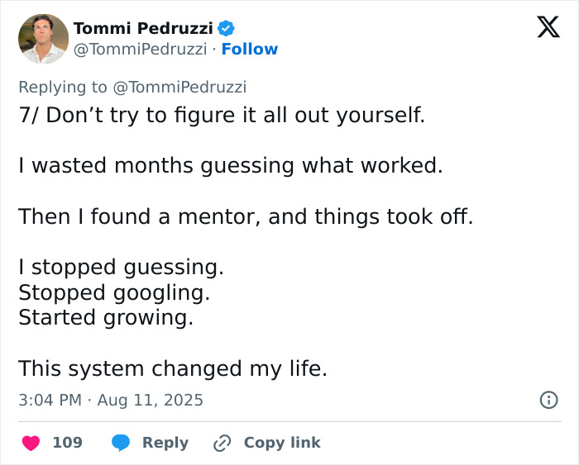Click the chain icon beside Copy link
579x465 pixels.
click(222, 443)
